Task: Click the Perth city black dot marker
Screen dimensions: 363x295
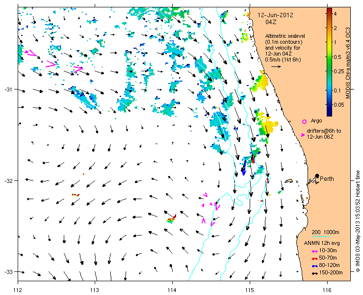Action: (317, 176)
